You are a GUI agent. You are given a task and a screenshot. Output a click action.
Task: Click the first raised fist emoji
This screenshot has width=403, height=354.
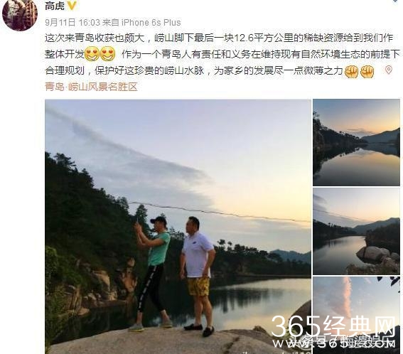click(351, 72)
